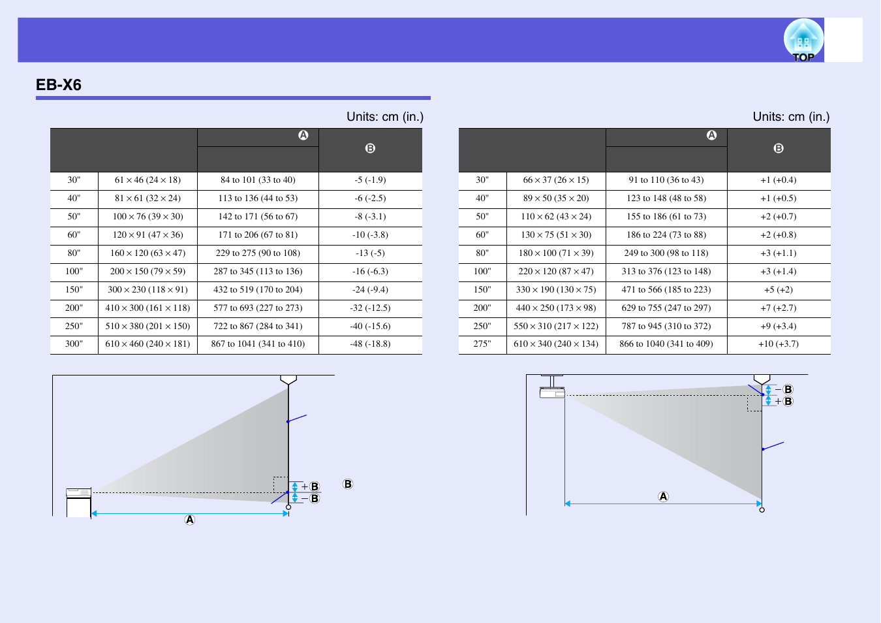The height and width of the screenshot is (623, 881).
Task: Click the cell 84 to 101 (33 to 40)
Action: (258, 180)
